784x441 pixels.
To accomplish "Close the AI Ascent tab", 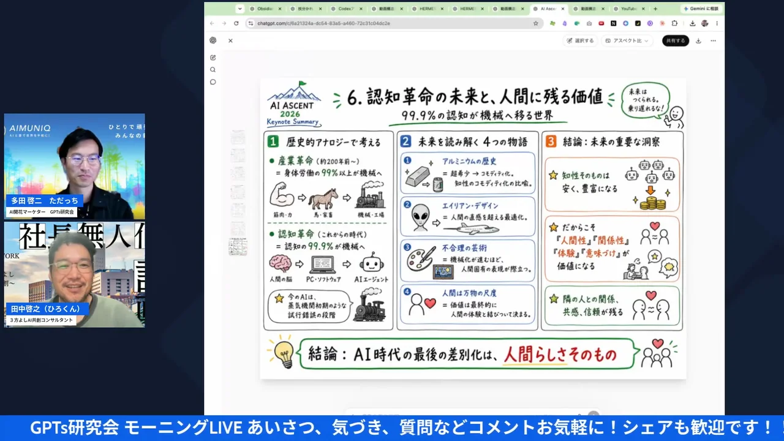I will click(563, 9).
